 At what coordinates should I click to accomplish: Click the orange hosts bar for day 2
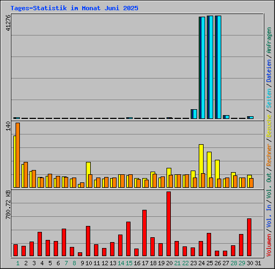[26, 175]
